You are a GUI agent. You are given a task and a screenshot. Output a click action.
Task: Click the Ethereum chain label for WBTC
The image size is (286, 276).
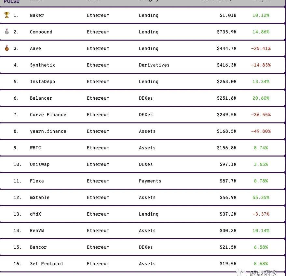point(98,148)
